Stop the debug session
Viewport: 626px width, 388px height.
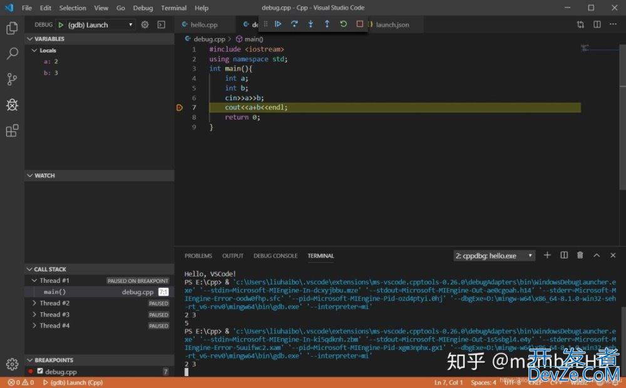pyautogui.click(x=360, y=24)
